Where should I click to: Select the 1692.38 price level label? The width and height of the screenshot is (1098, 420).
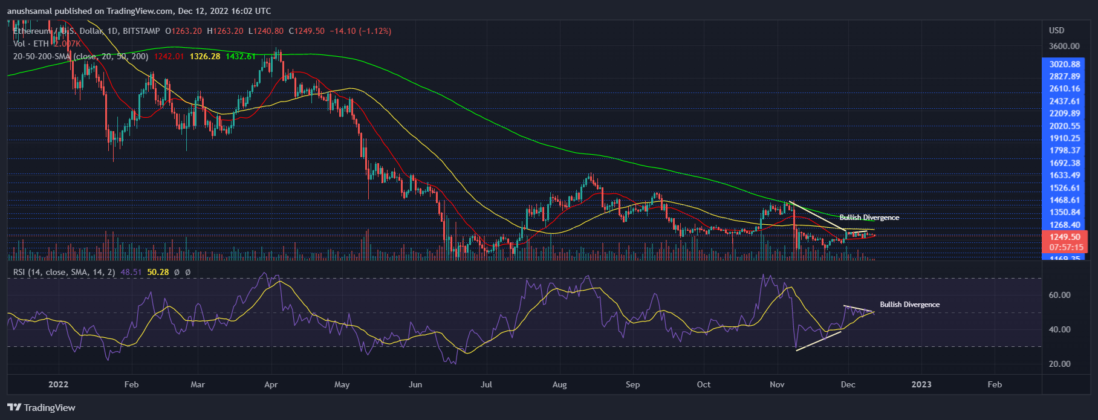pyautogui.click(x=1065, y=163)
